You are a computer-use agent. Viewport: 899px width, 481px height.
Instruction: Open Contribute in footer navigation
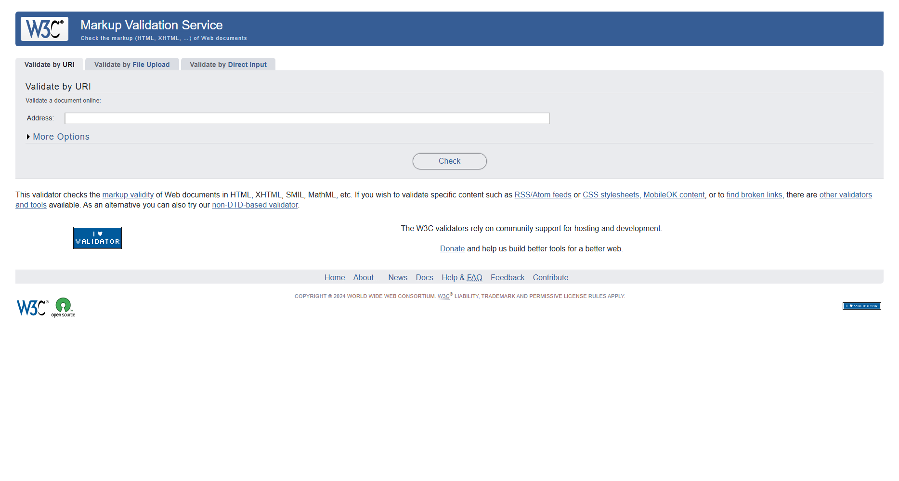click(550, 278)
